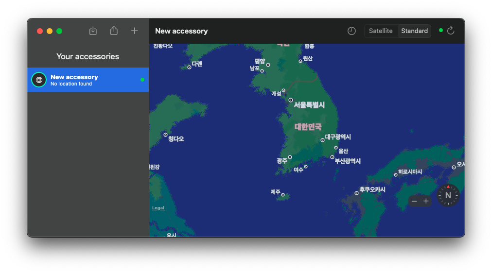This screenshot has height=273, width=492.
Task: Click the 평양 map label
Action: pyautogui.click(x=260, y=61)
